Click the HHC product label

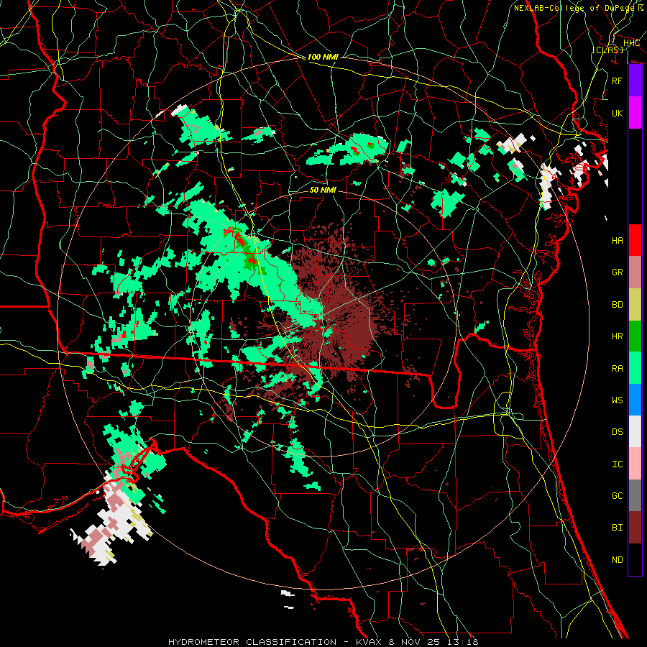click(x=631, y=43)
